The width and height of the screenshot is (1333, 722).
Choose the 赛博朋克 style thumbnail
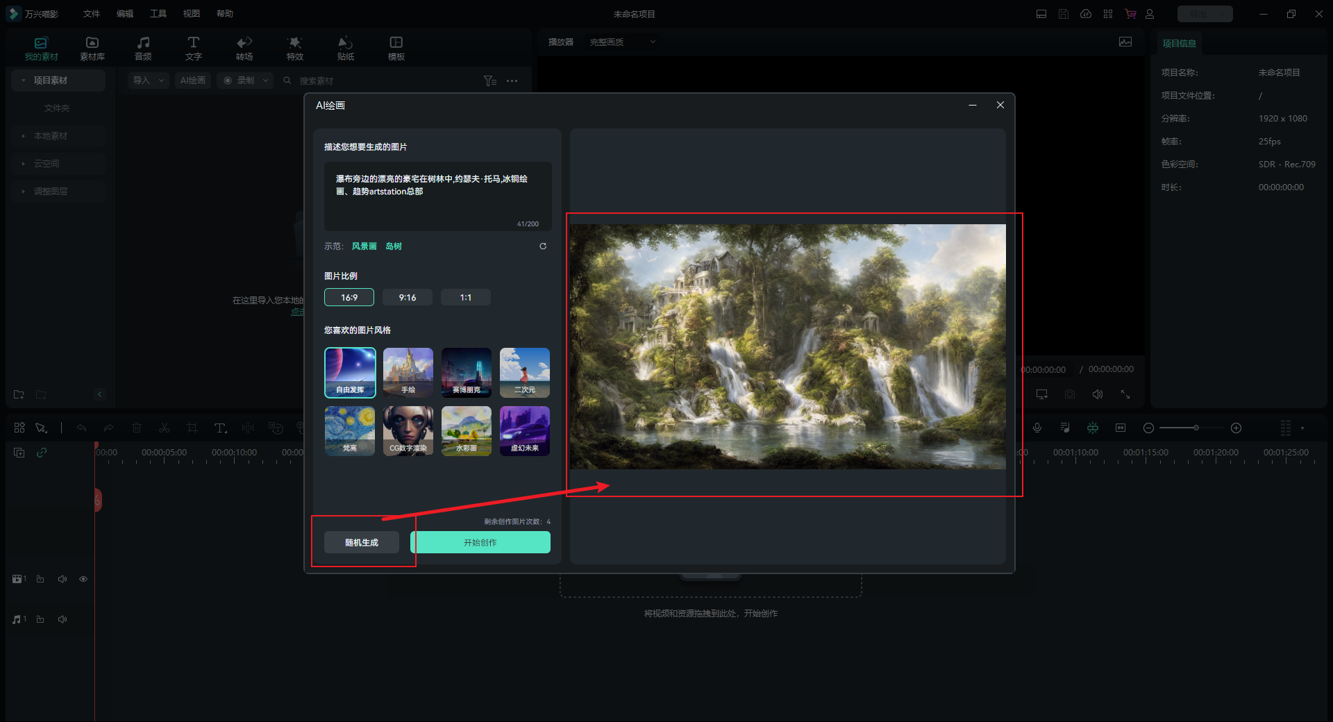pyautogui.click(x=467, y=373)
